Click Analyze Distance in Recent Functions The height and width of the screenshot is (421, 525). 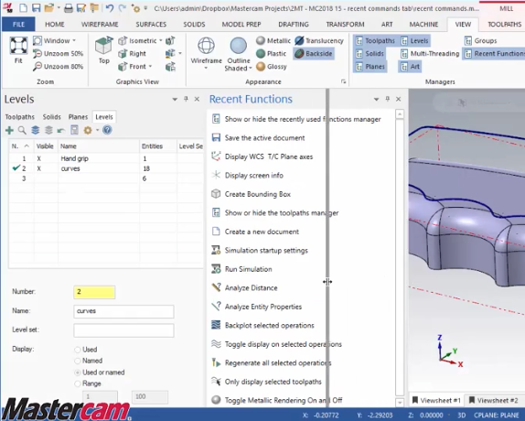coord(251,288)
